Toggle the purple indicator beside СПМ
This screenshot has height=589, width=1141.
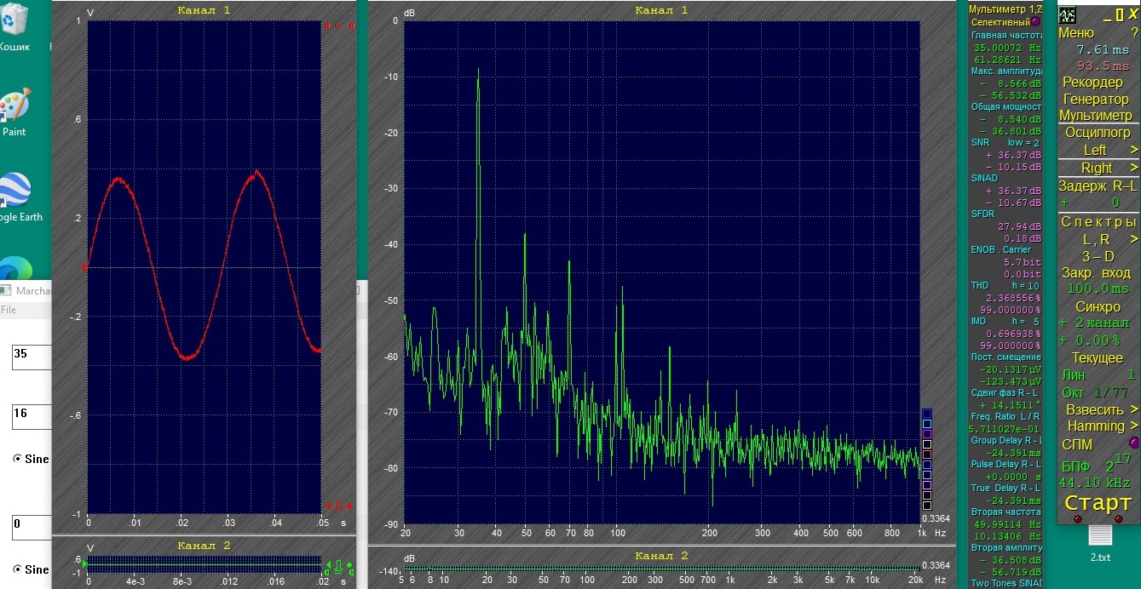1134,443
